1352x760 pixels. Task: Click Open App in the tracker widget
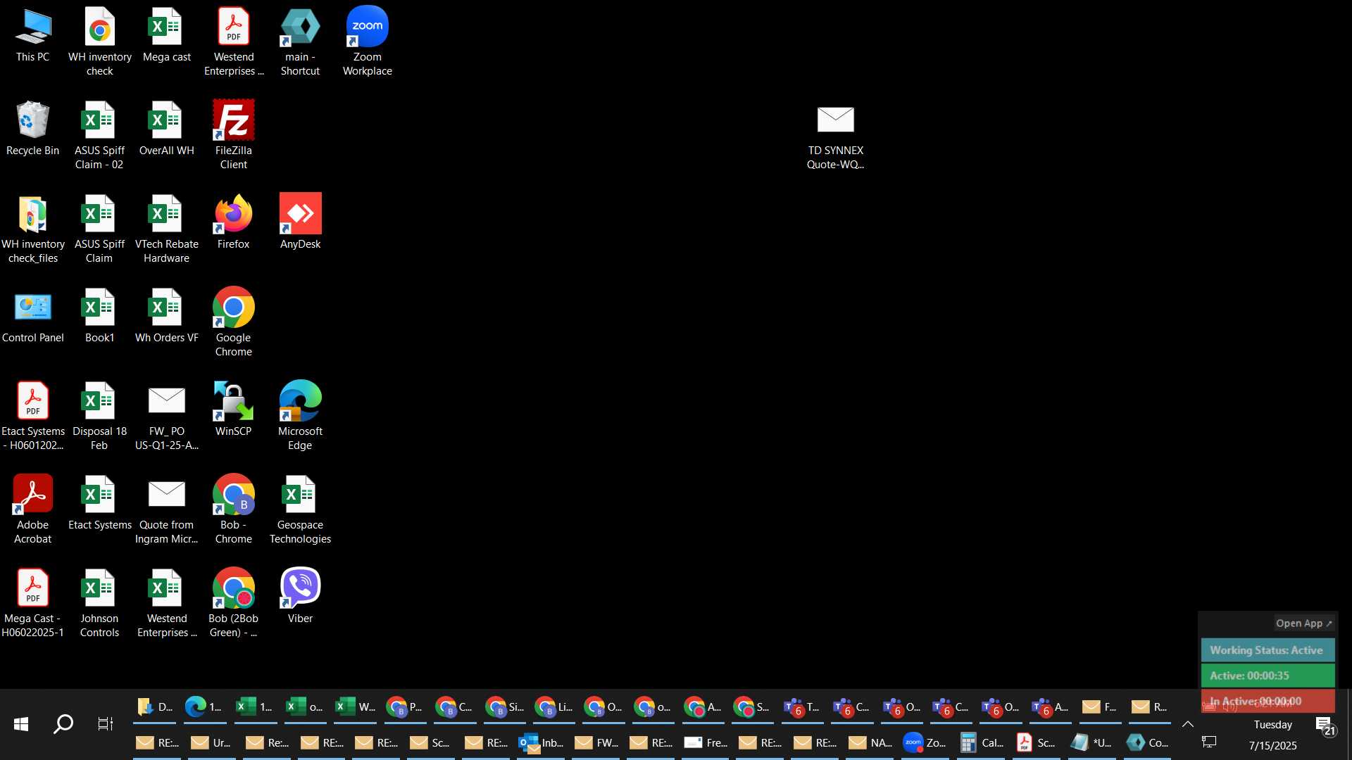pyautogui.click(x=1304, y=623)
